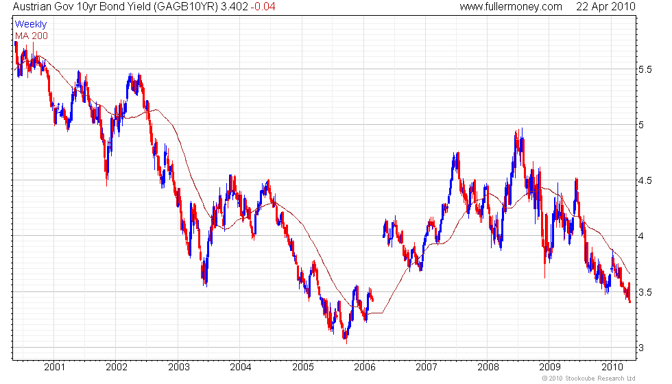672x384 pixels.
Task: Click the 2005 x-axis label
Action: coord(302,367)
